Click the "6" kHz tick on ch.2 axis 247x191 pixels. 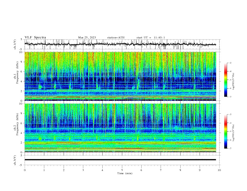coord(21,123)
